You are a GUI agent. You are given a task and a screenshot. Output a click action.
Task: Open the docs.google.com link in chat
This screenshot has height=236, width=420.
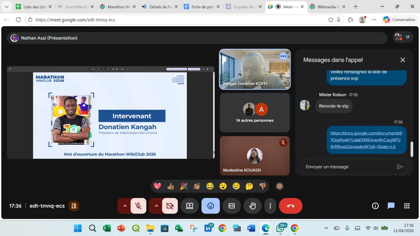click(x=366, y=140)
